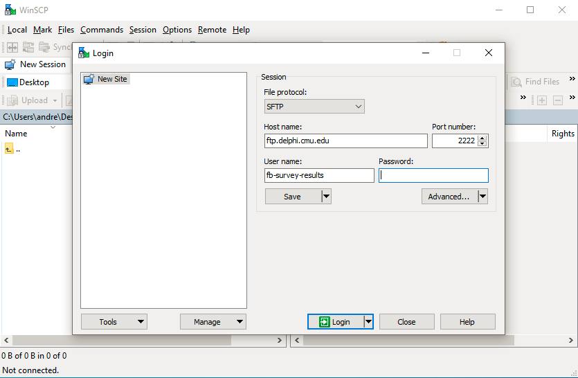Open the Login button dropdown arrow
The width and height of the screenshot is (578, 378).
tap(368, 321)
